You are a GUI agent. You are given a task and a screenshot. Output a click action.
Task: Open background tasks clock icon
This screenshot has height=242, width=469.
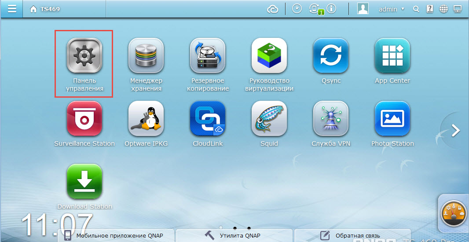tap(297, 9)
